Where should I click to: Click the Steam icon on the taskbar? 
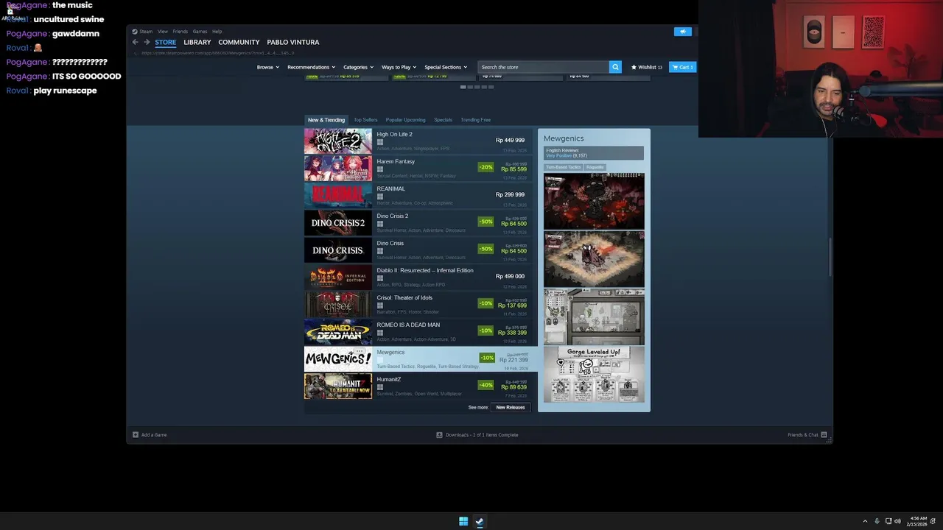point(480,522)
